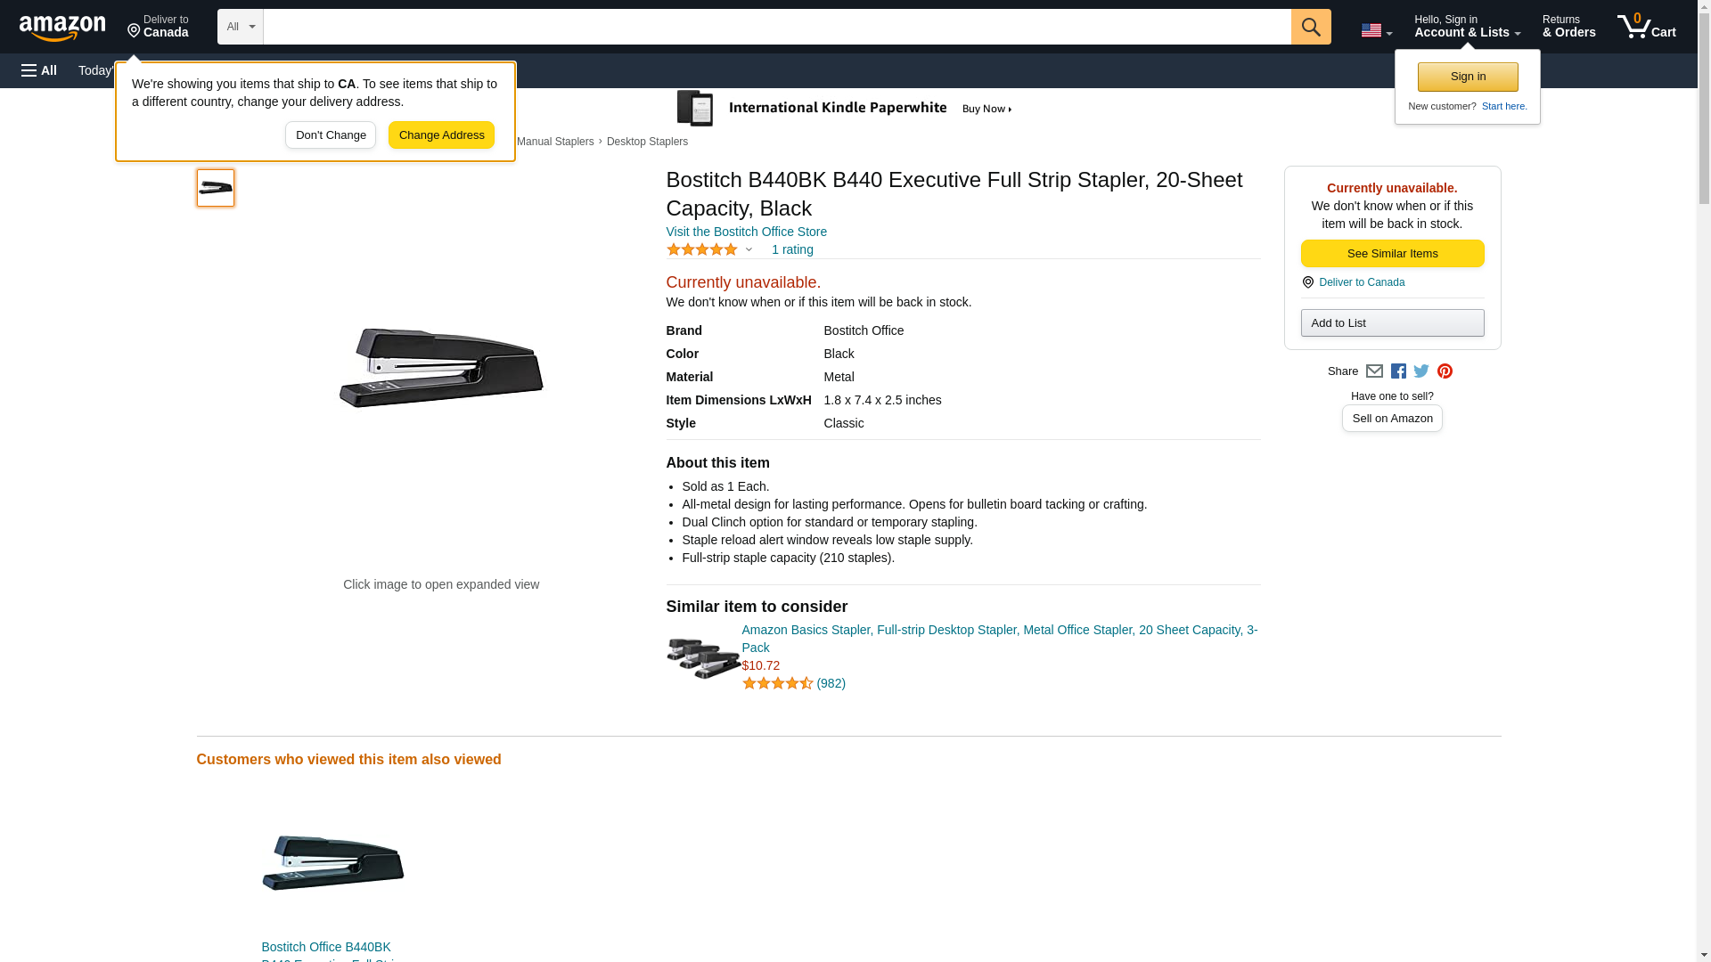This screenshot has width=1711, height=962.
Task: Share on Twitter icon
Action: tap(1421, 371)
